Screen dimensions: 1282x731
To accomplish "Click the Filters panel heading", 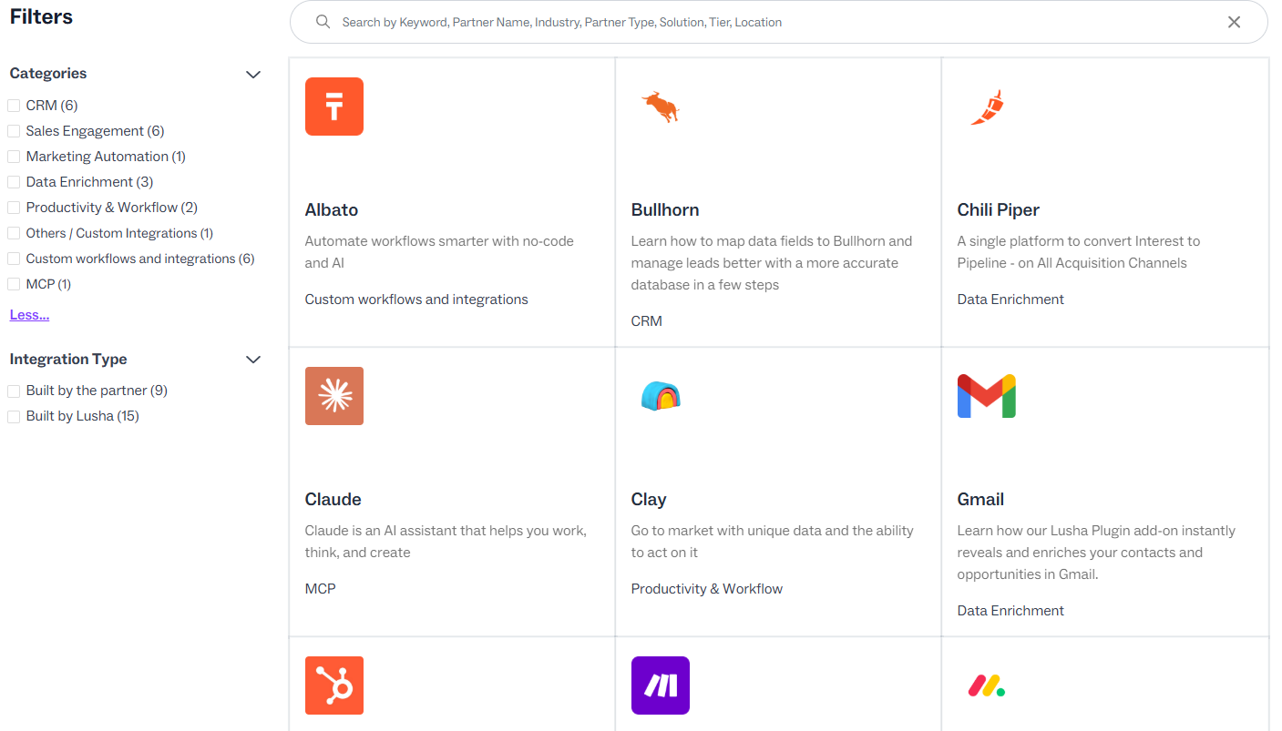I will coord(41,17).
